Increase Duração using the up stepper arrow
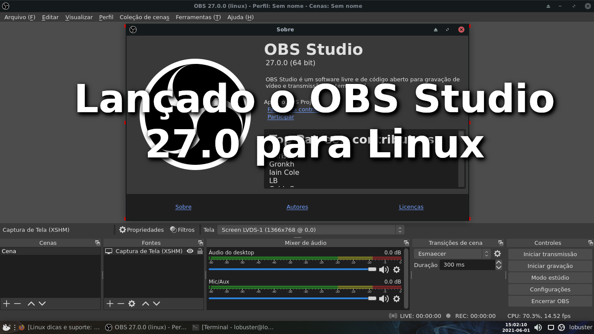Viewport: 594px width, 334px height. click(498, 262)
